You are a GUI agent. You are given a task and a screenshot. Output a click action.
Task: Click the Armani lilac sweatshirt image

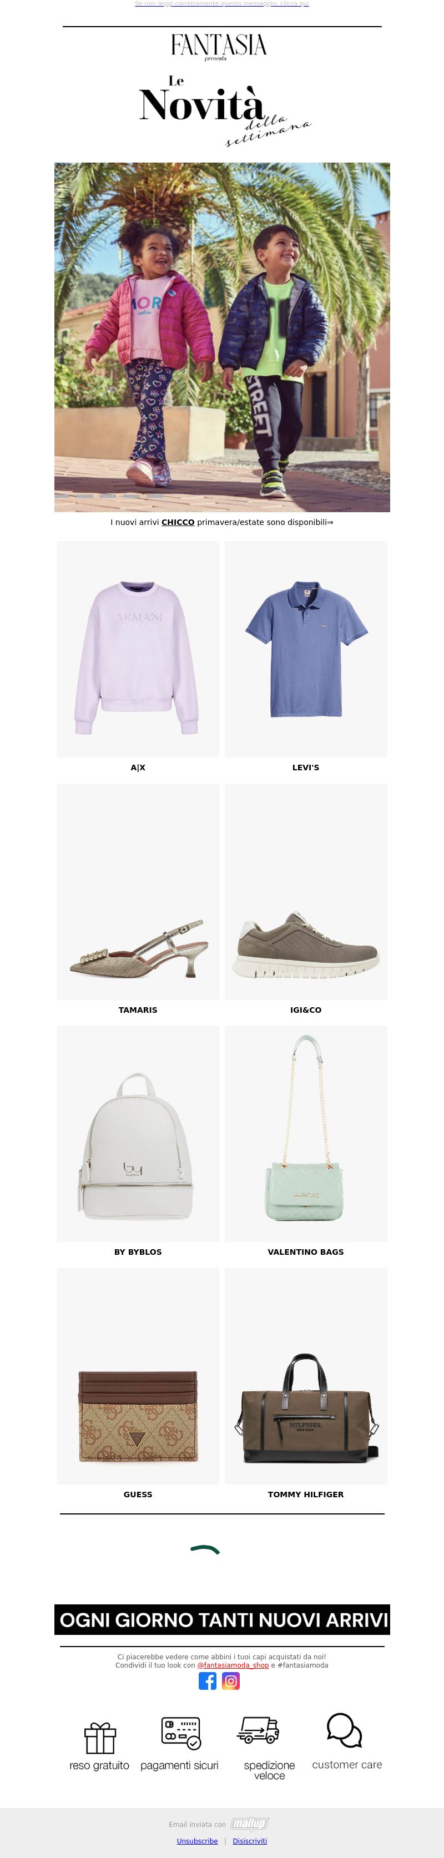coord(138,648)
